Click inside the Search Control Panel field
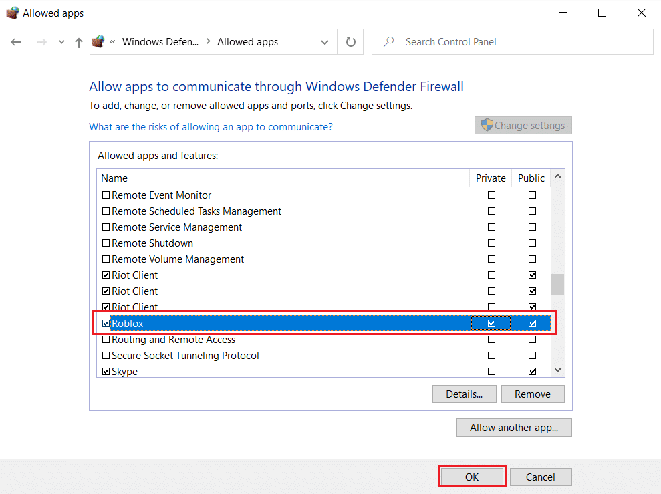The width and height of the screenshot is (661, 494). point(468,41)
